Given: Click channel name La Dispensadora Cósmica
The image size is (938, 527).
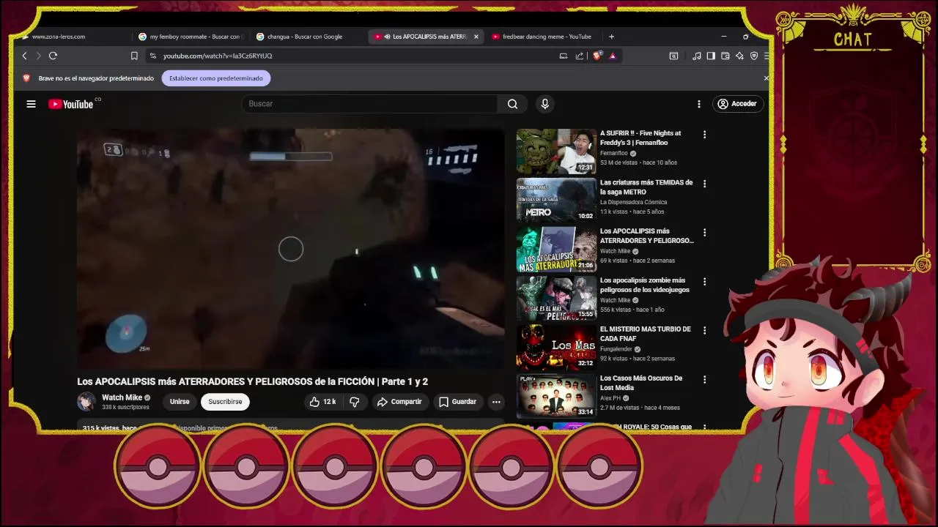Looking at the screenshot, I should click(x=634, y=202).
